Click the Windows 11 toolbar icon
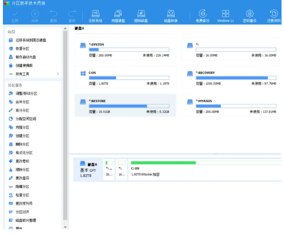The height and width of the screenshot is (235, 284). 225,16
